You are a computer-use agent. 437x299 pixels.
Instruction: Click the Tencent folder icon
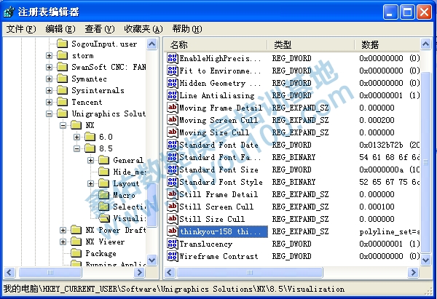coord(63,102)
